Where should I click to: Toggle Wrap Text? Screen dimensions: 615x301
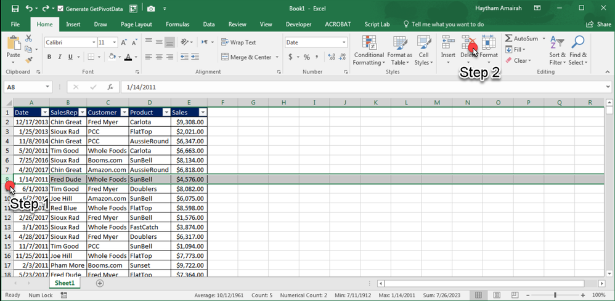238,42
